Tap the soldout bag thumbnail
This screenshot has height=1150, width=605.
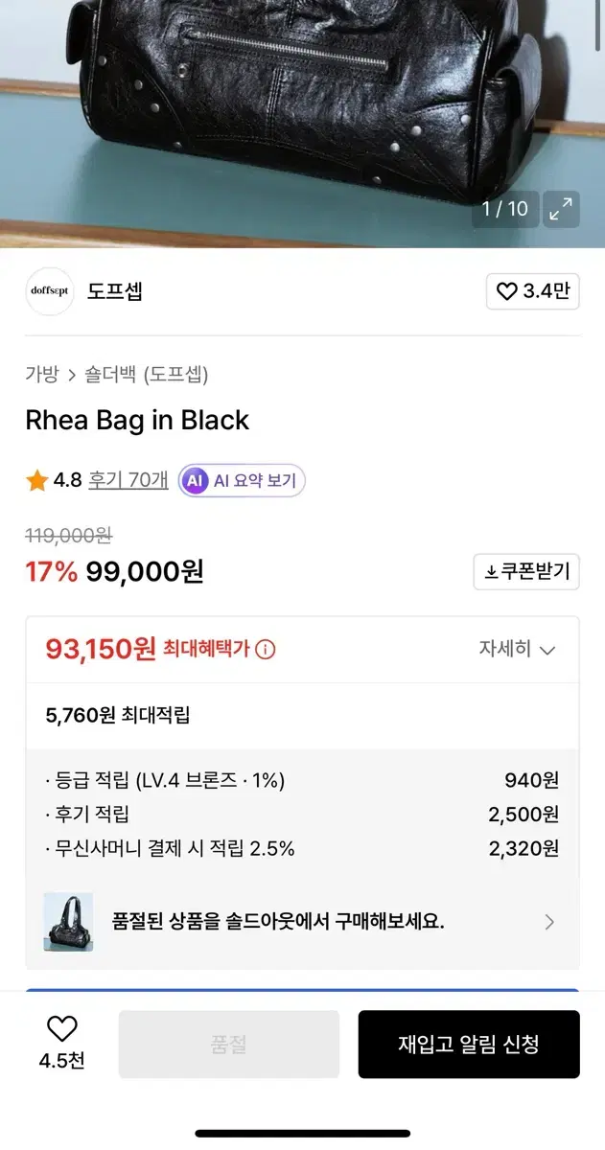click(68, 922)
